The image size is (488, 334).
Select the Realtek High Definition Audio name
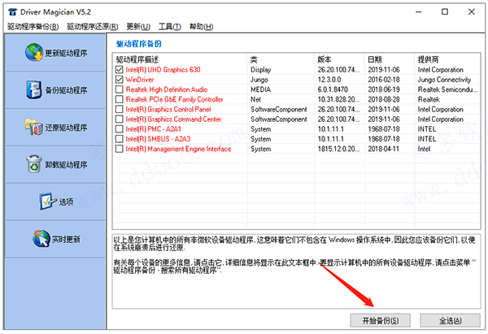click(x=167, y=89)
